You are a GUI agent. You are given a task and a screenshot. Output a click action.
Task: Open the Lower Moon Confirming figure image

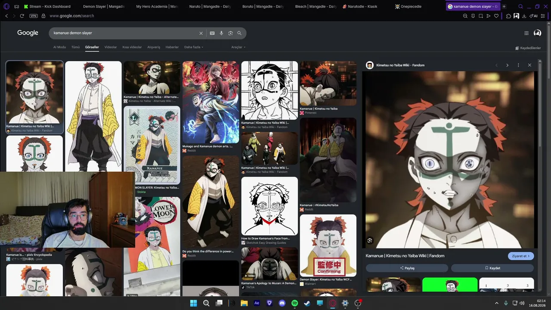[328, 245]
